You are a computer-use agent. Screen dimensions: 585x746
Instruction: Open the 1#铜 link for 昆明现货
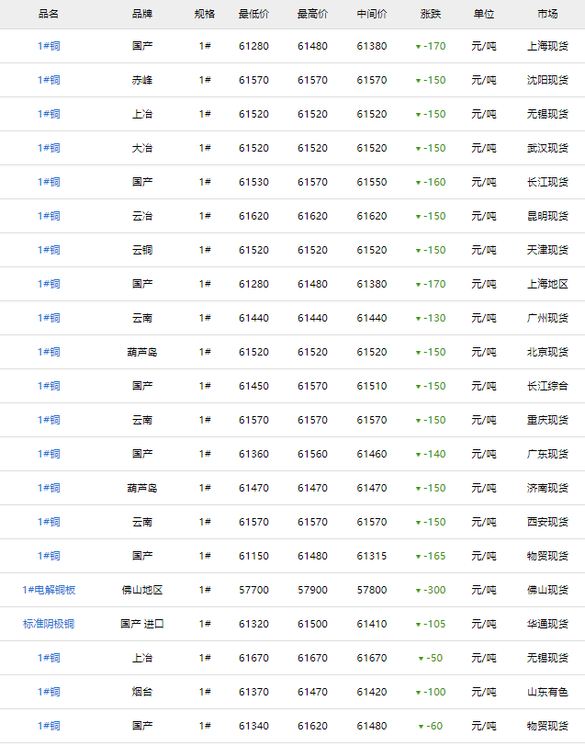pyautogui.click(x=49, y=216)
